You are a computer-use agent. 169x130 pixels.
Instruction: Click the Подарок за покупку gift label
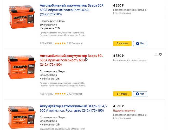(x=124, y=111)
